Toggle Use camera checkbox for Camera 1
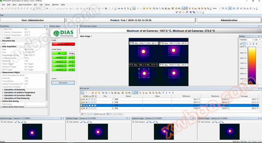Image resolution: width=262 pixels, height=143 pixels. point(1,122)
